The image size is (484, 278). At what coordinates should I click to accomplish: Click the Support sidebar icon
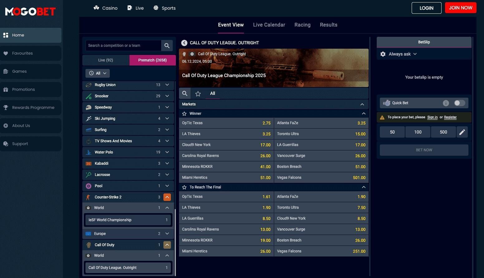[6, 144]
